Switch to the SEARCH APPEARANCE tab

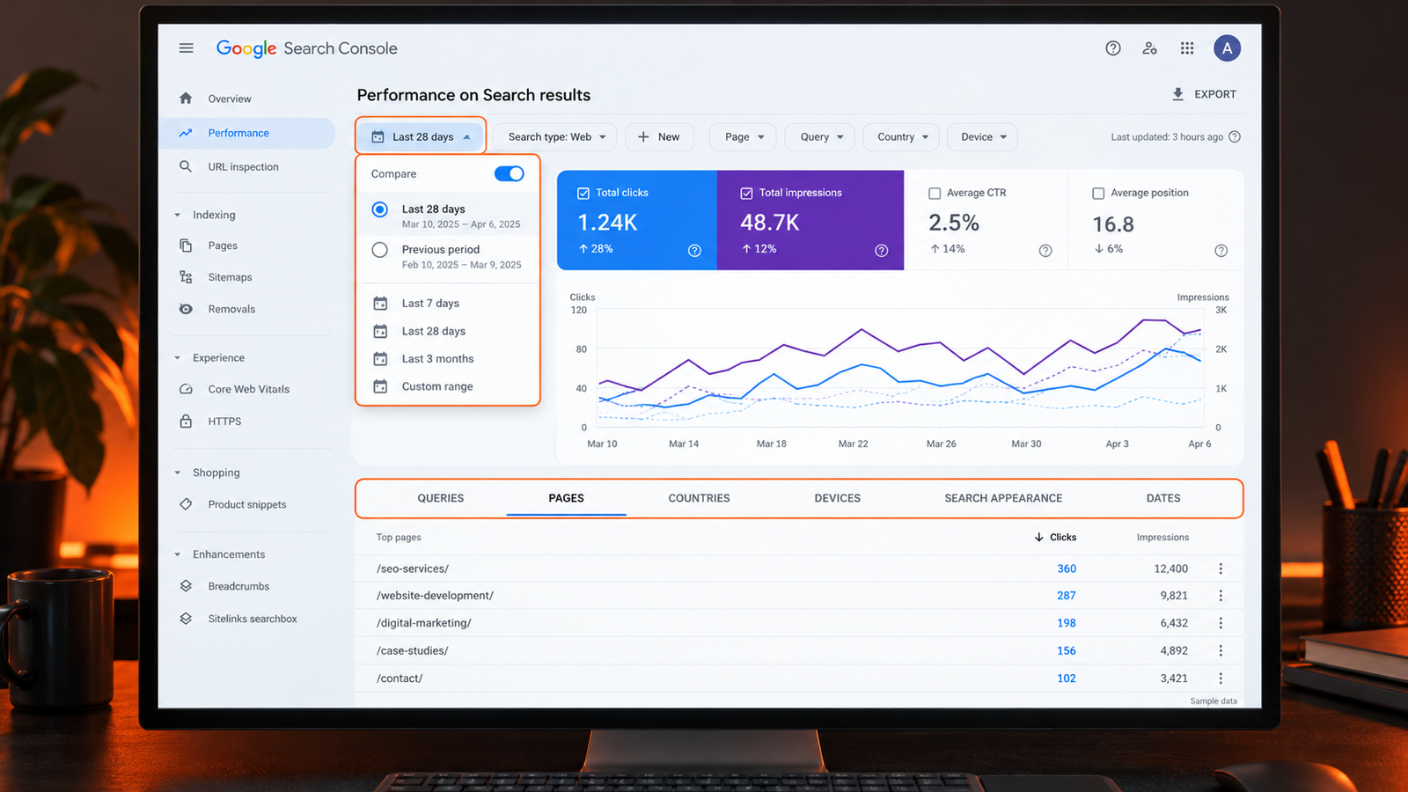coord(1003,498)
